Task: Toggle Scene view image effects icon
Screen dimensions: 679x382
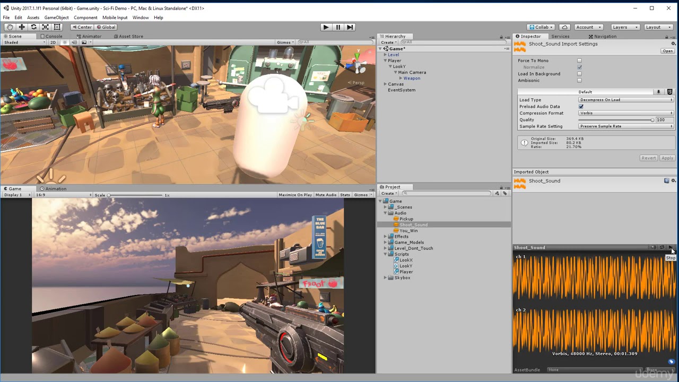Action: (84, 42)
